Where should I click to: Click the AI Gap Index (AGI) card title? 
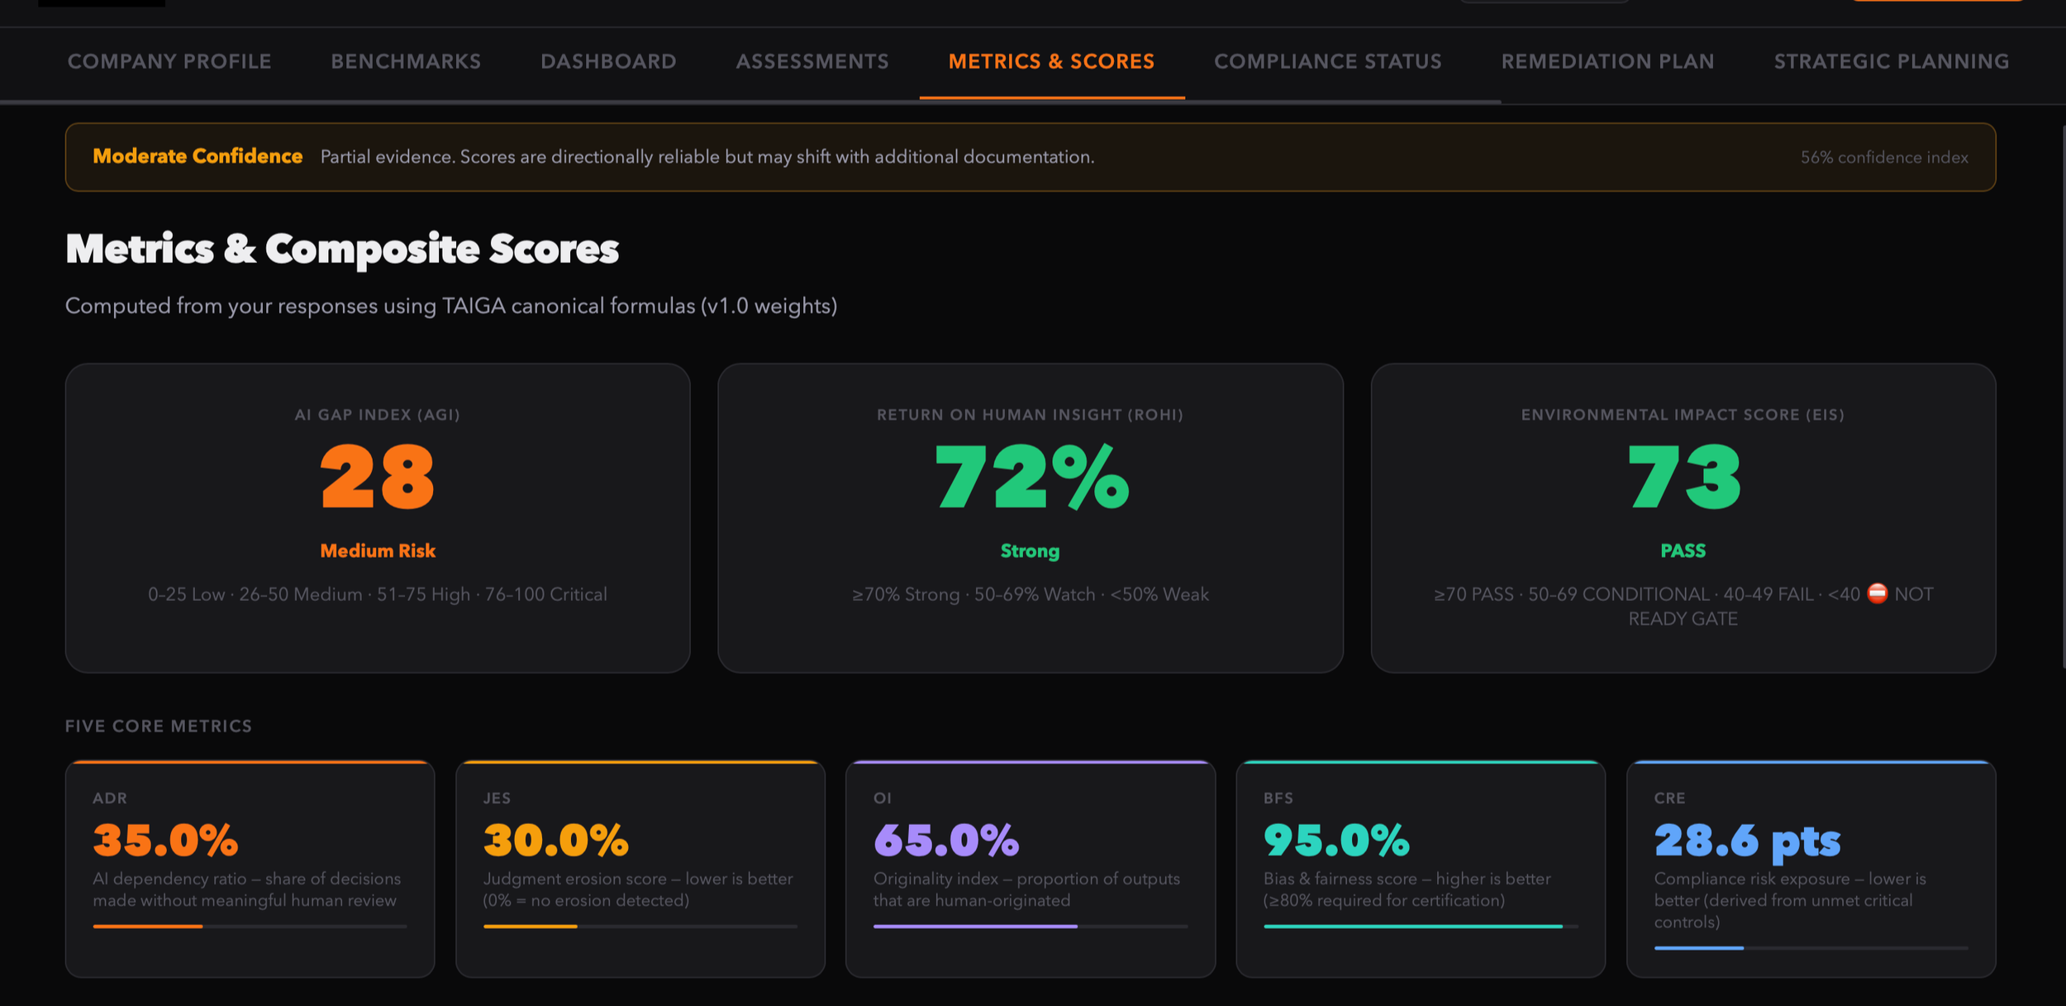(378, 415)
